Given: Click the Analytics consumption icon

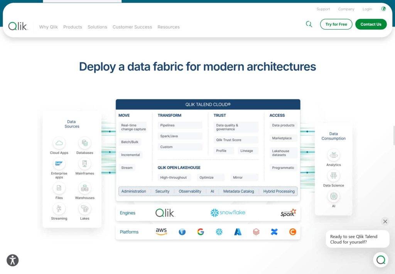Looking at the screenshot, I should tap(334, 155).
